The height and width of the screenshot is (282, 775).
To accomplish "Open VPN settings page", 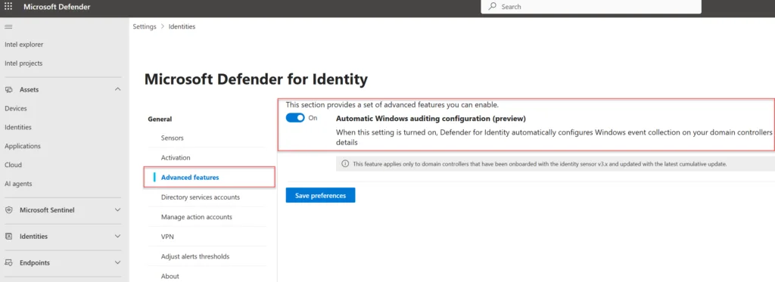I will click(x=167, y=237).
